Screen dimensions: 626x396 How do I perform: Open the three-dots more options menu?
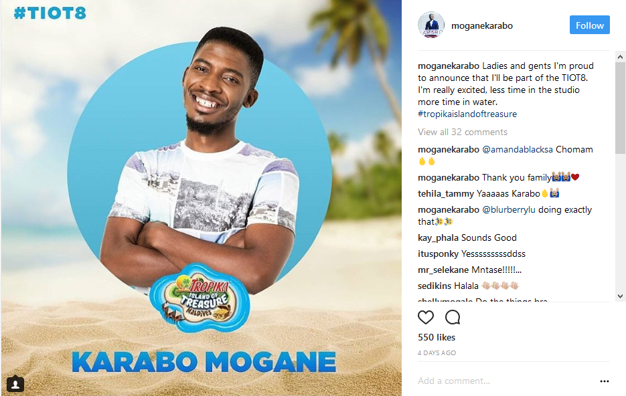[605, 381]
